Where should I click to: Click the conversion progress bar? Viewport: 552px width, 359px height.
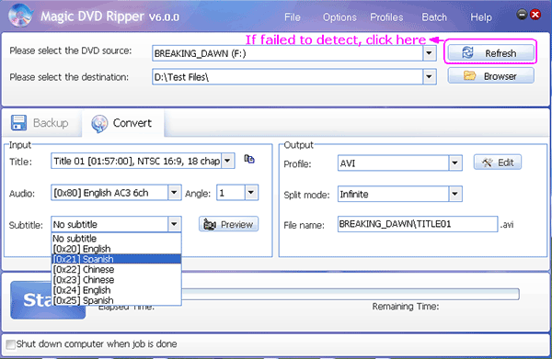click(351, 294)
